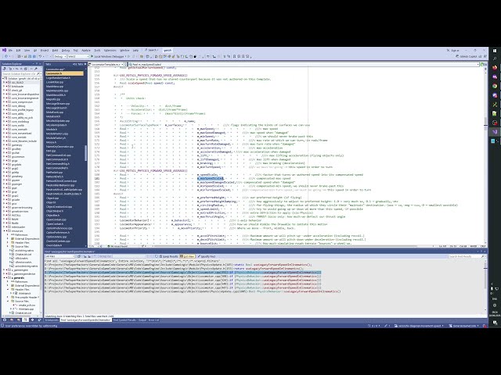Open the Extensions menu
Viewport: 501px width, 375px height.
point(110,50)
